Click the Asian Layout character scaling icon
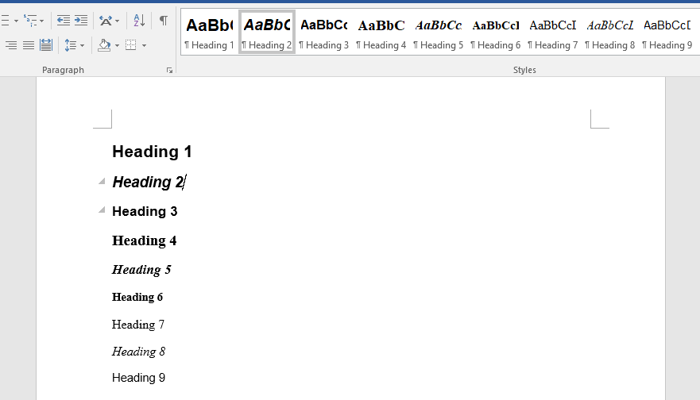The image size is (700, 400). tap(106, 21)
